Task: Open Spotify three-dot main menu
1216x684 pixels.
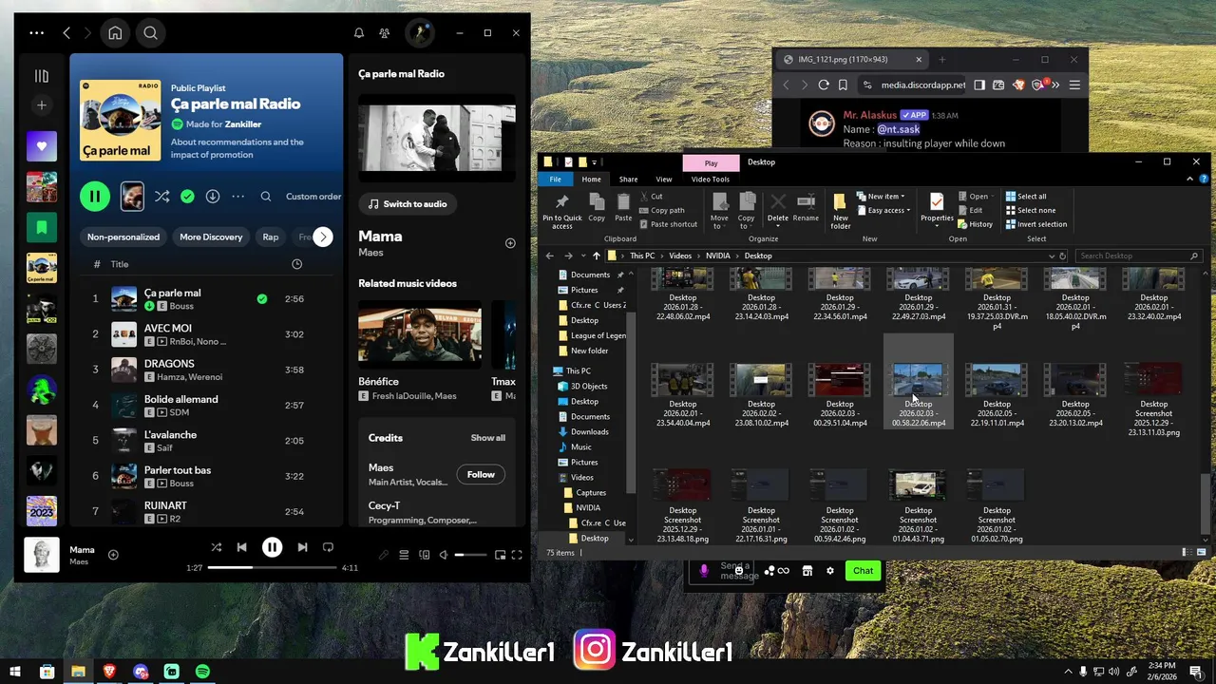Action: [x=36, y=33]
